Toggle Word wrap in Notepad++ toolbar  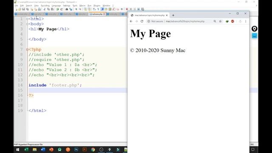tap(94, 9)
